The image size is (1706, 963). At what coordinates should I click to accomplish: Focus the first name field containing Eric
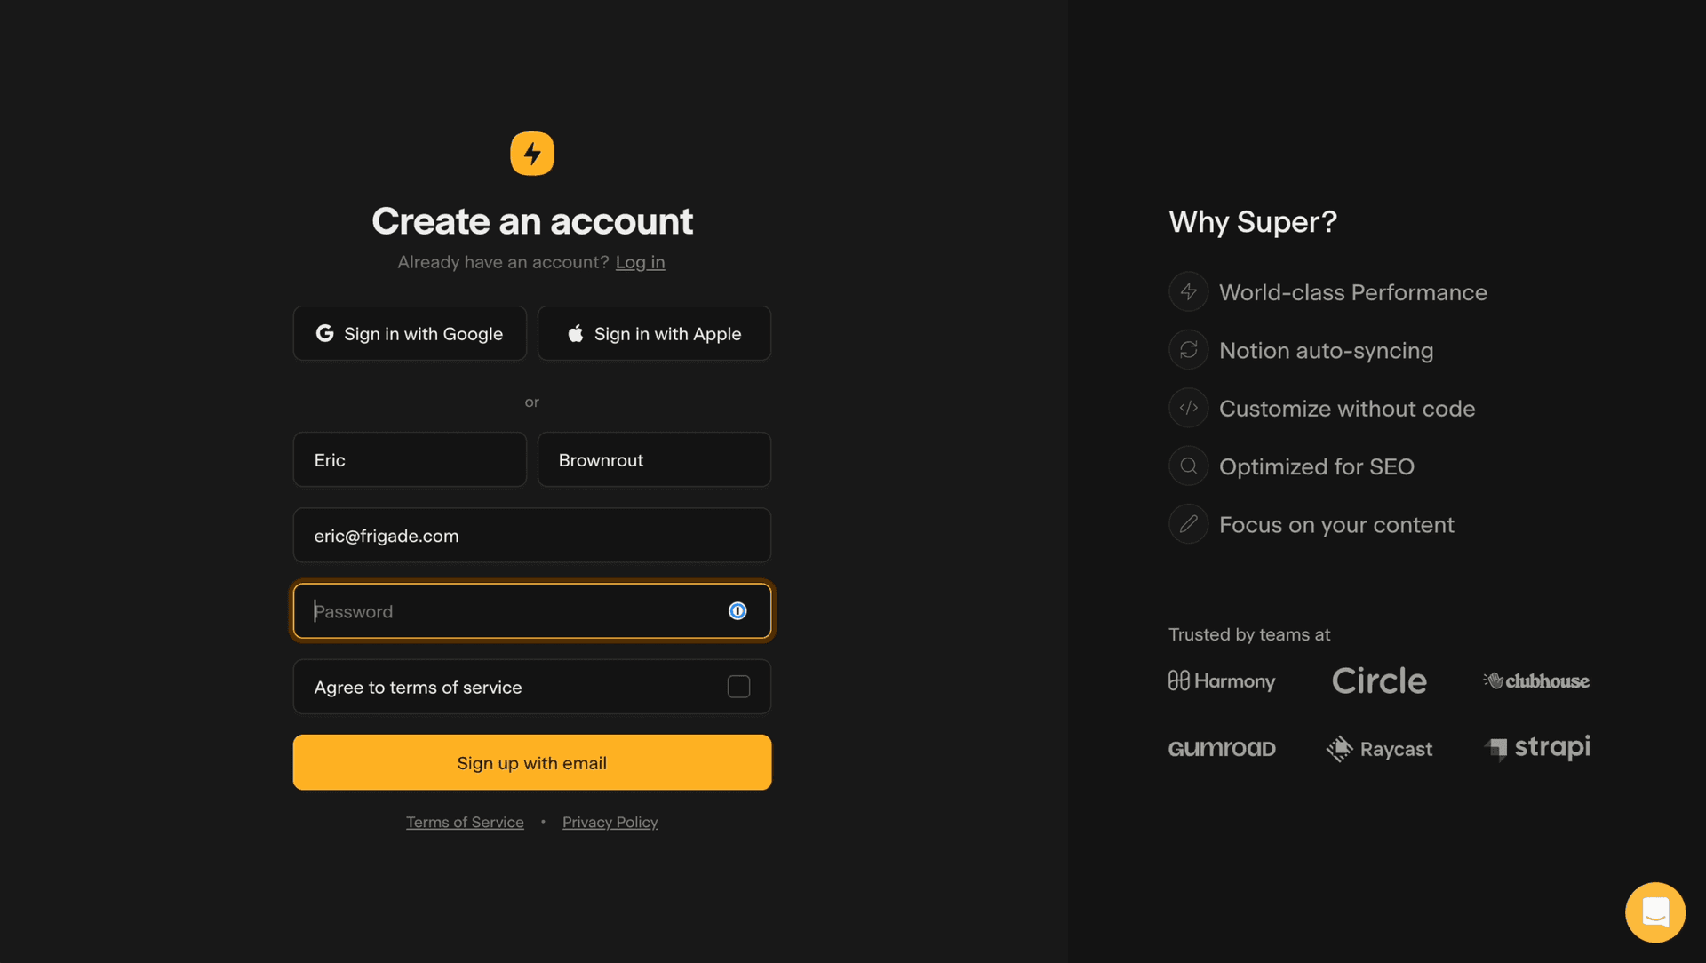410,460
